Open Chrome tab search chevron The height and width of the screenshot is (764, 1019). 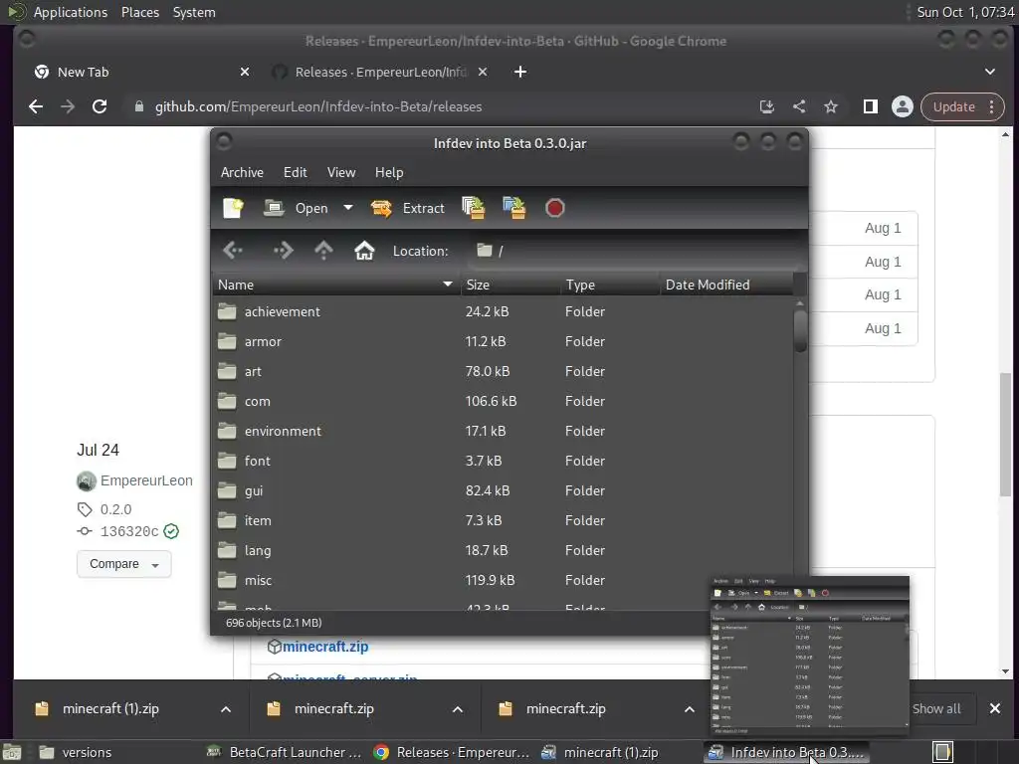tap(990, 72)
